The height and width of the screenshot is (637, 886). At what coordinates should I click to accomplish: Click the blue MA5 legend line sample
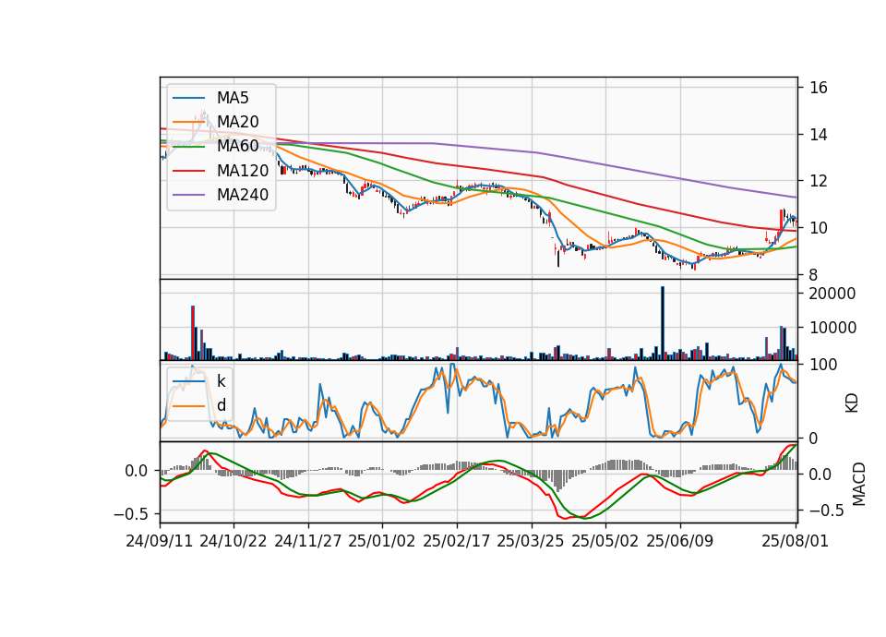click(188, 98)
